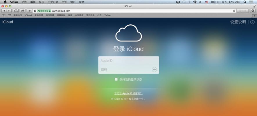Enter full screen via the expand arrows
257x116 pixels.
(255, 6)
